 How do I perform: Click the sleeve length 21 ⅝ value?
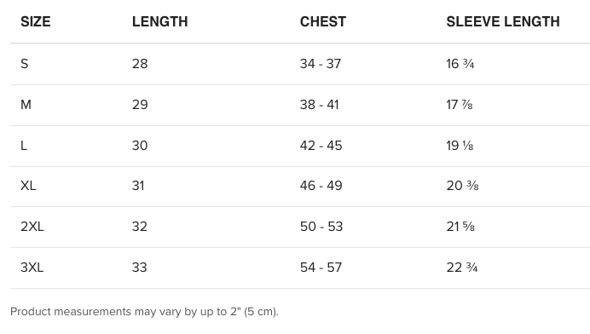460,227
